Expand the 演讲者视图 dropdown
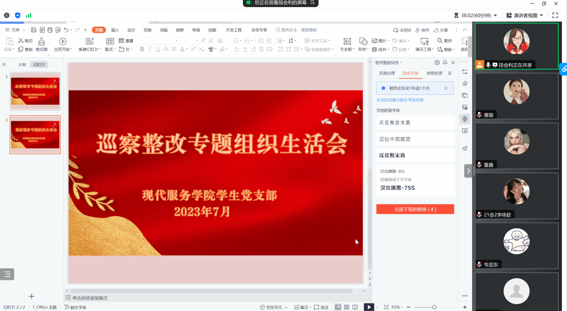Image resolution: width=567 pixels, height=311 pixels. point(542,15)
